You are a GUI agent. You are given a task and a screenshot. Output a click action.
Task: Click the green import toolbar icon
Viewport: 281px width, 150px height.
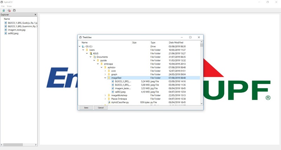(4, 11)
